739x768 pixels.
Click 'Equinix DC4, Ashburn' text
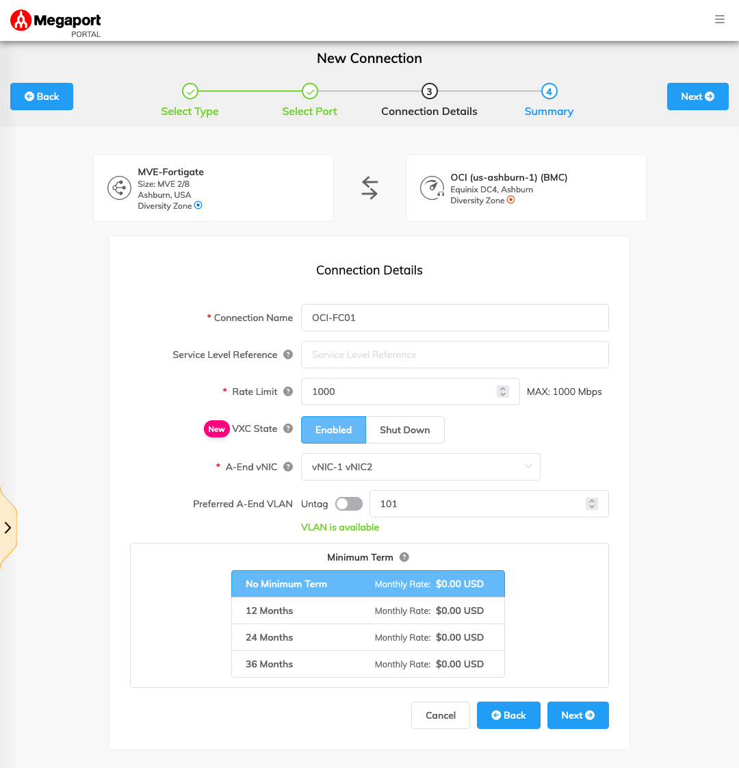[492, 190]
